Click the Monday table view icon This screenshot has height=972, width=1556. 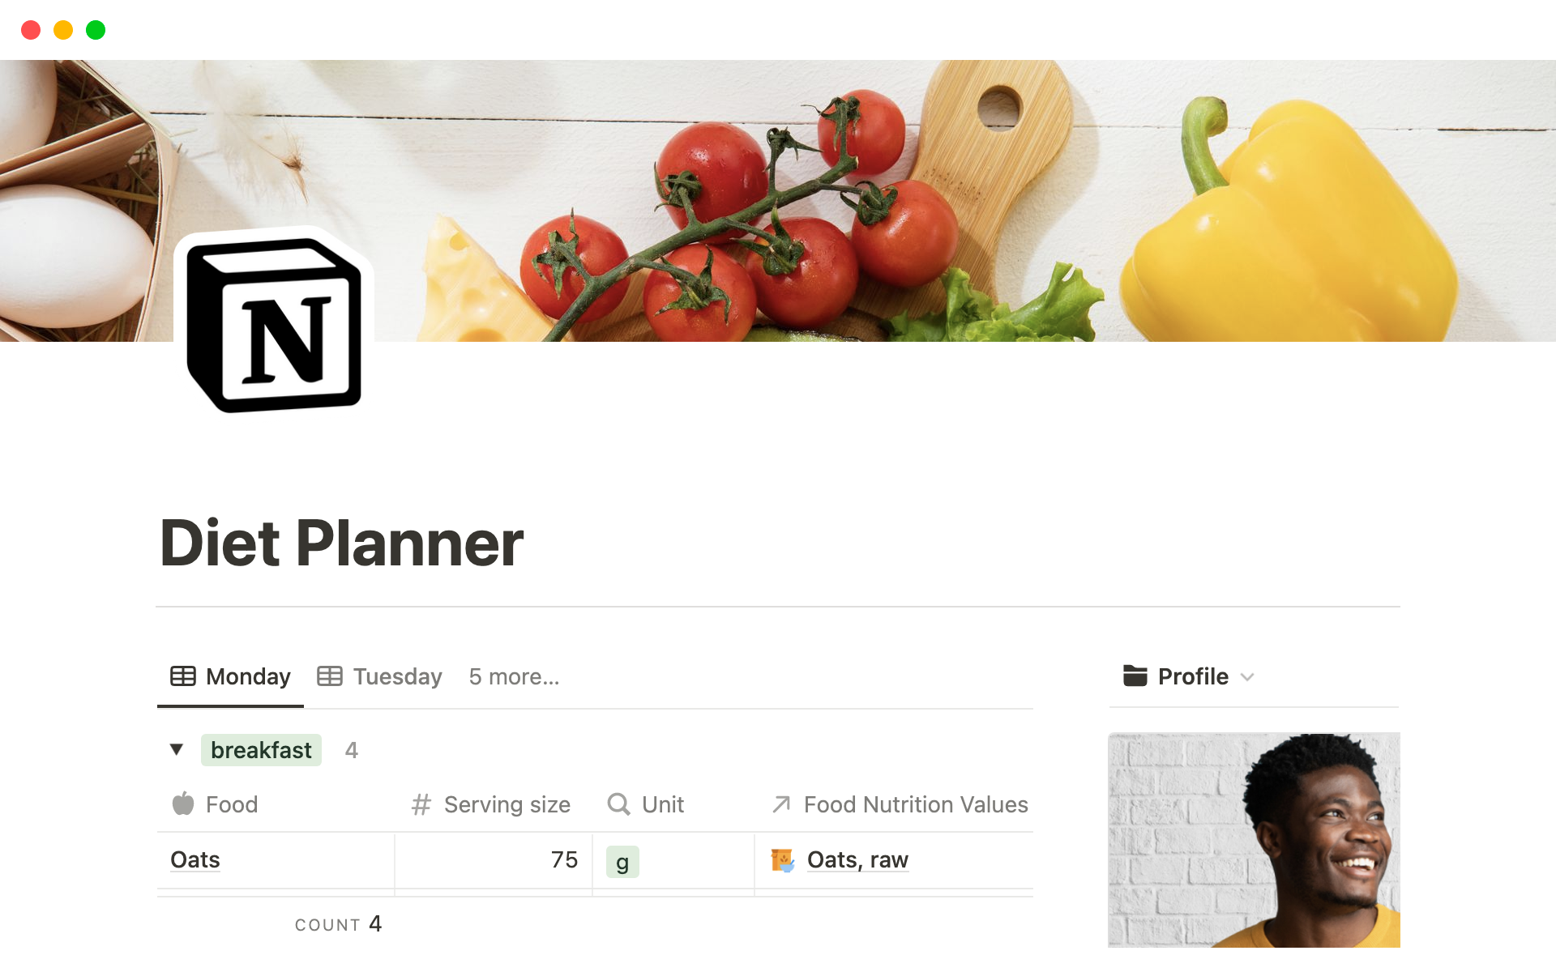(x=183, y=676)
